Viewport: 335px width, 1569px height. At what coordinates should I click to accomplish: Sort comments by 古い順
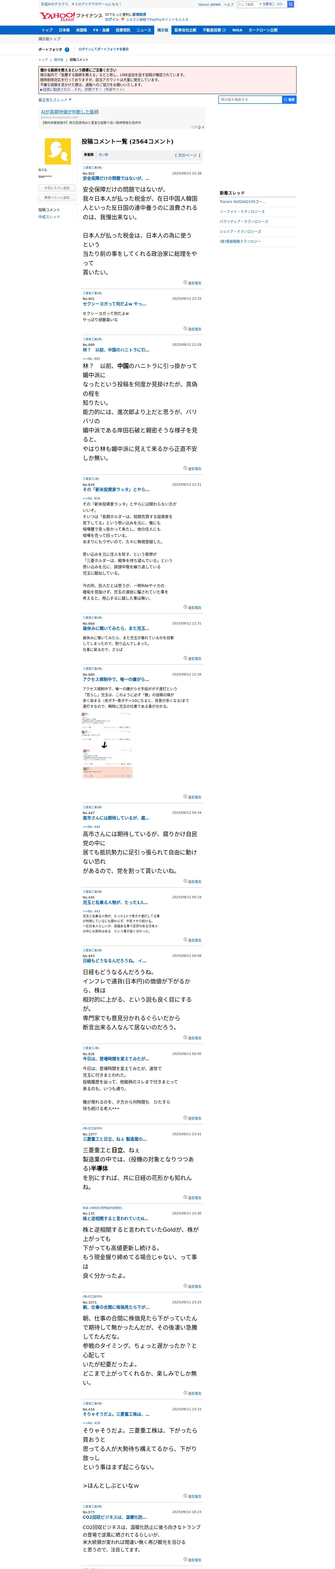[103, 155]
